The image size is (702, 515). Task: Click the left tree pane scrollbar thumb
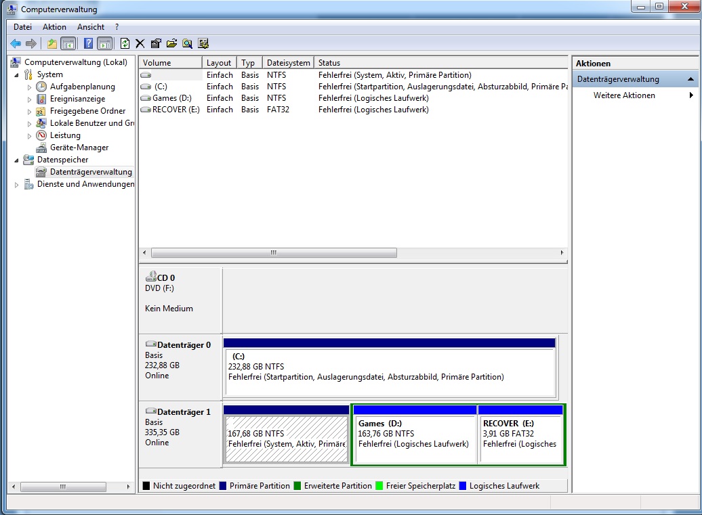point(63,487)
